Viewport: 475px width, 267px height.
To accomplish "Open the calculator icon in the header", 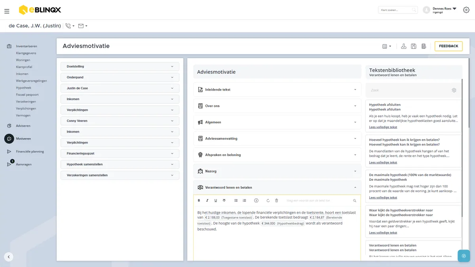I will [424, 46].
